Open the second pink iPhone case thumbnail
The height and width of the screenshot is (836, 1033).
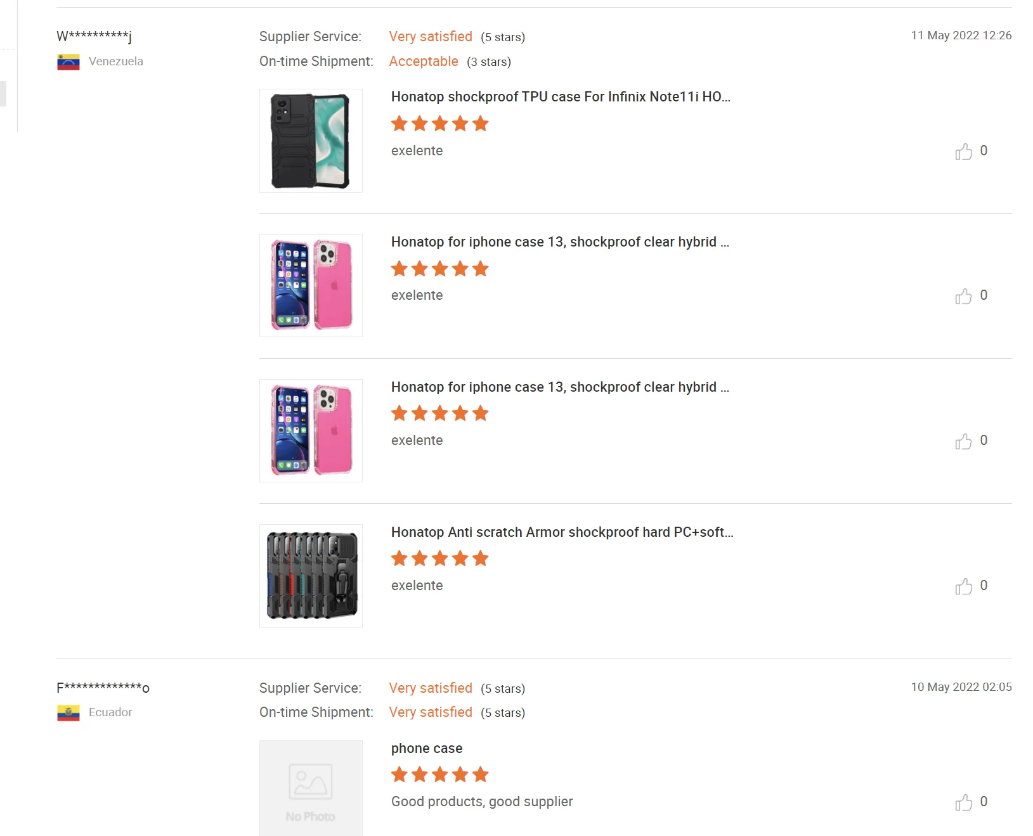point(311,430)
